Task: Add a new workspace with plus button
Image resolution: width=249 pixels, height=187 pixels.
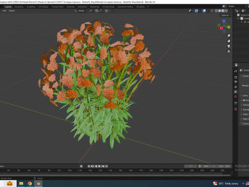Action: pos(148,7)
